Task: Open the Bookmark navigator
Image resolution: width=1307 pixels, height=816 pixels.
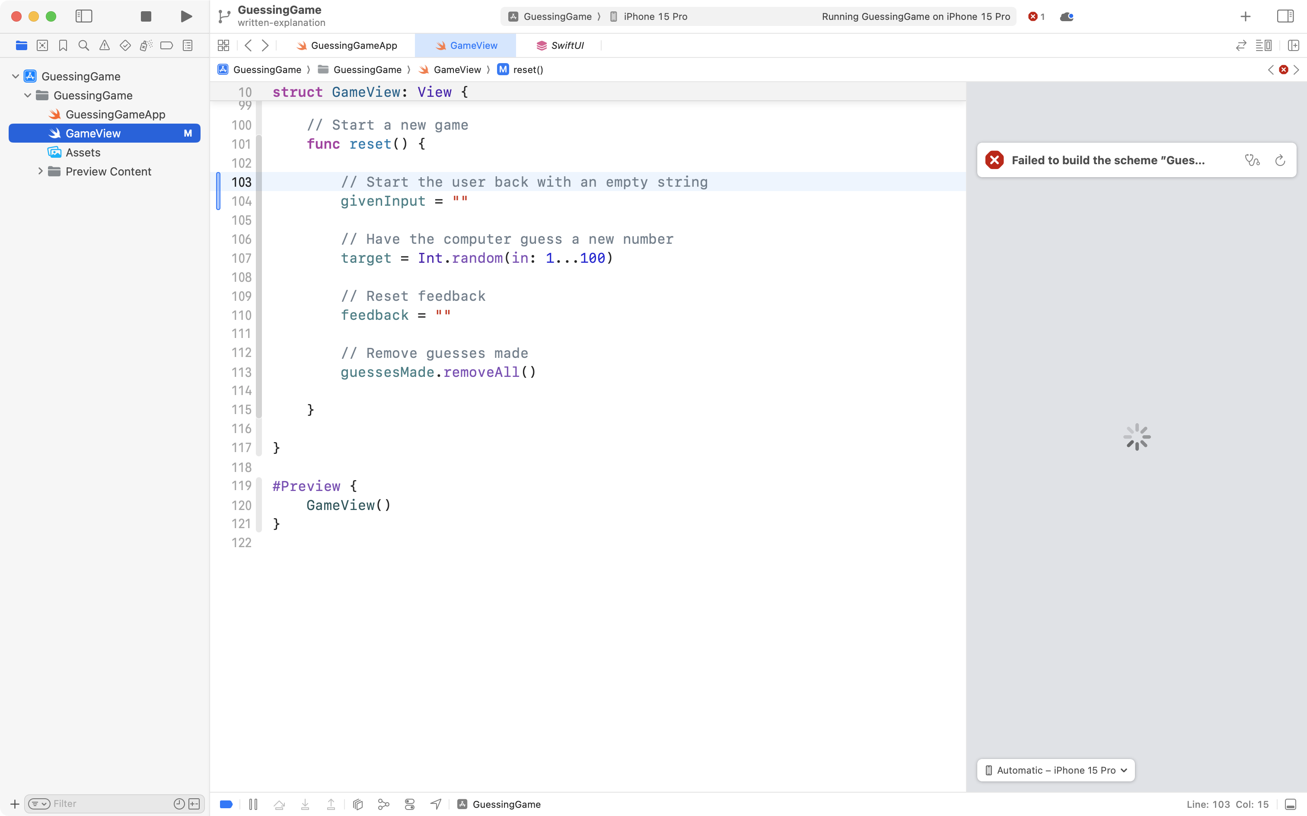Action: coord(63,45)
